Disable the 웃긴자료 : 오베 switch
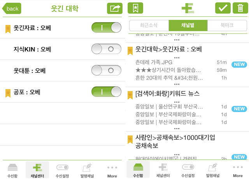Screen dimensions: 249x179 (106, 28)
